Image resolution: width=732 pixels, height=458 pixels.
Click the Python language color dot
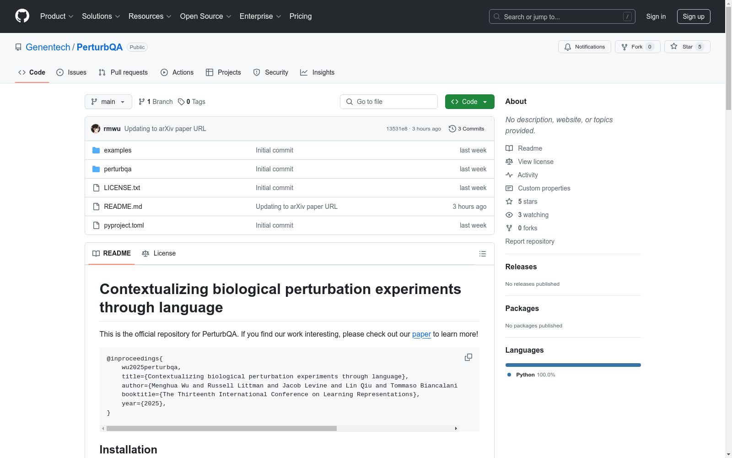pos(509,375)
